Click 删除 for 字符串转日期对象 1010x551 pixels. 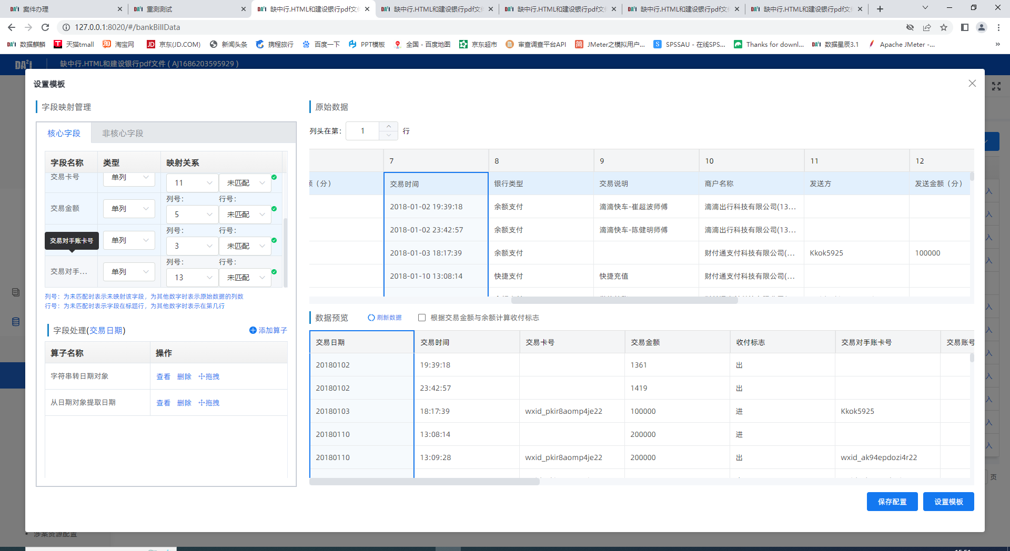184,376
